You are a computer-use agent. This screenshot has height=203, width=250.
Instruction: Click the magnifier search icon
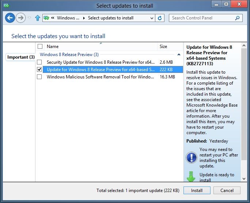coord(238,18)
